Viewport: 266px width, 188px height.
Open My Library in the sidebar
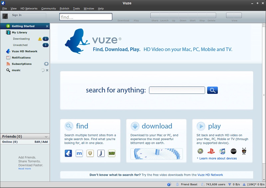(19, 33)
